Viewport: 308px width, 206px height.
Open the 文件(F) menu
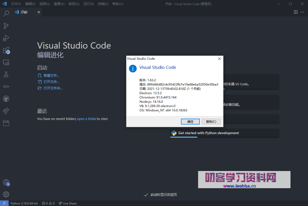point(16,4)
